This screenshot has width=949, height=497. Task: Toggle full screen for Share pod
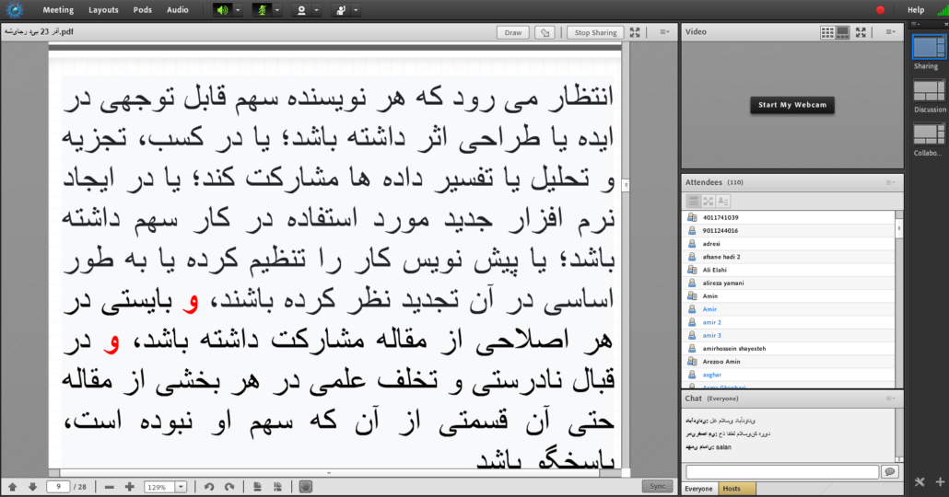[x=635, y=32]
